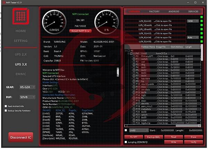Open the 16GB size dropdown for LUN_0
This screenshot has width=208, height=149.
(193, 21)
